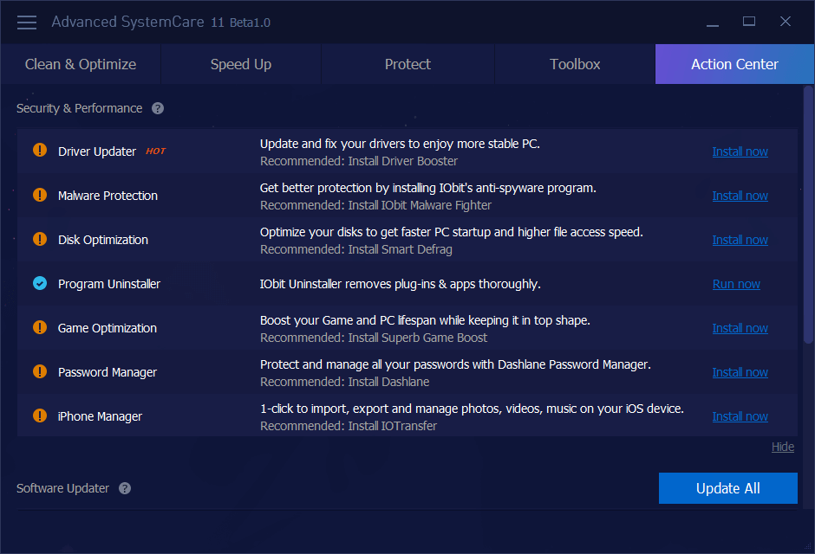Select the Game Optimization label

(107, 328)
